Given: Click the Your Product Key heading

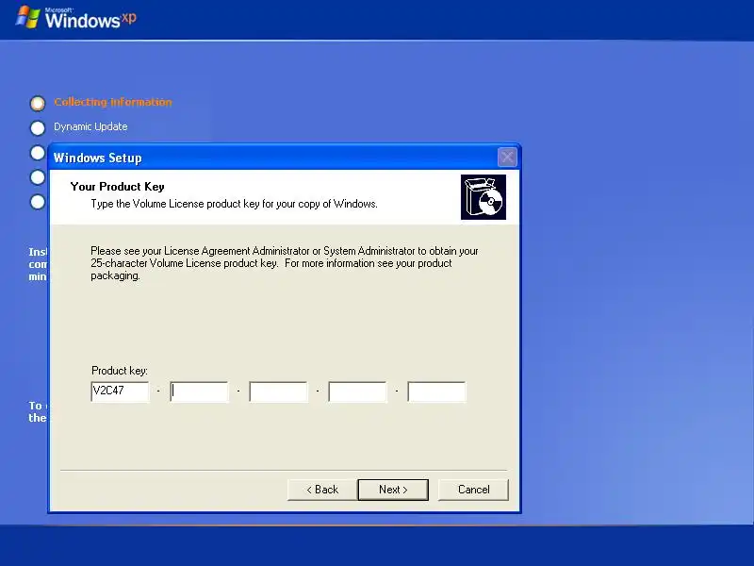Looking at the screenshot, I should tap(117, 186).
